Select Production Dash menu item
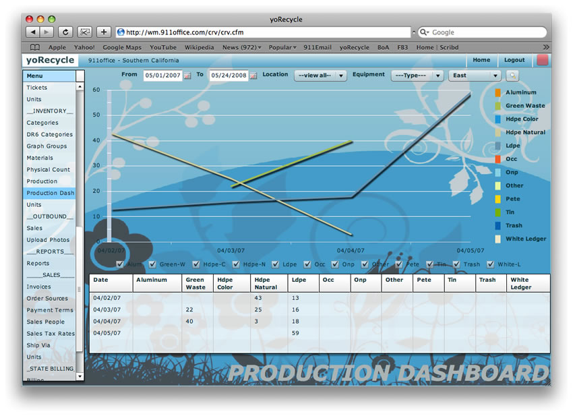The width and height of the screenshot is (573, 416). (x=50, y=193)
